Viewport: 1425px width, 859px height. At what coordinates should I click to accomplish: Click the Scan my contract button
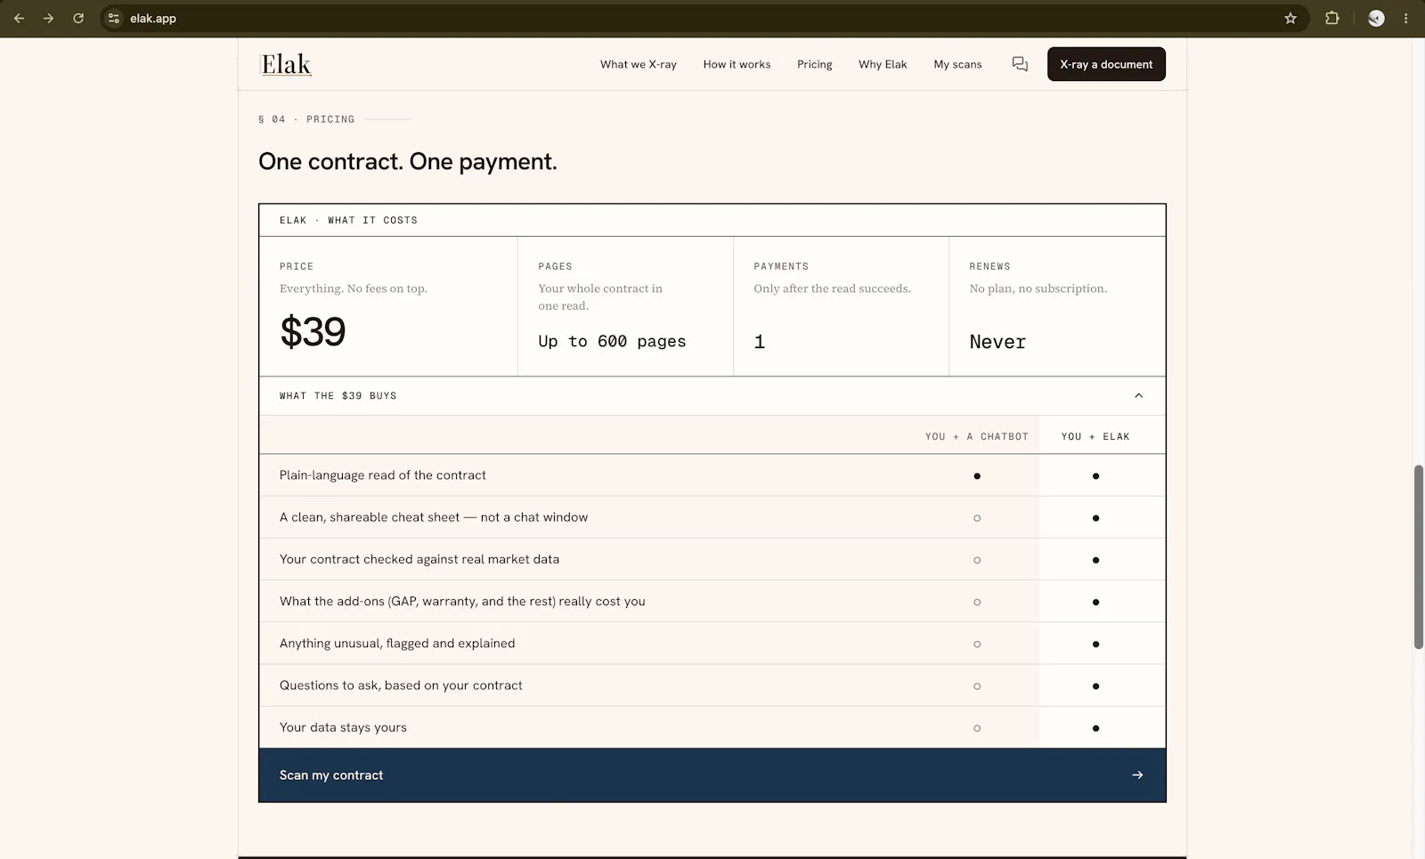tap(712, 775)
